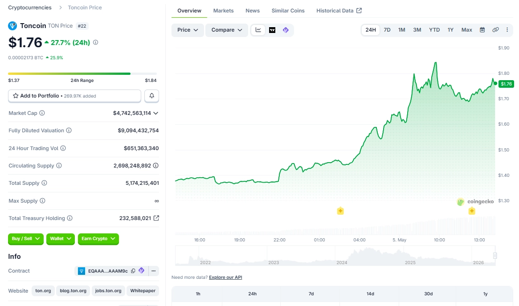
Task: Open the Earn Crypto dropdown
Action: coord(98,239)
